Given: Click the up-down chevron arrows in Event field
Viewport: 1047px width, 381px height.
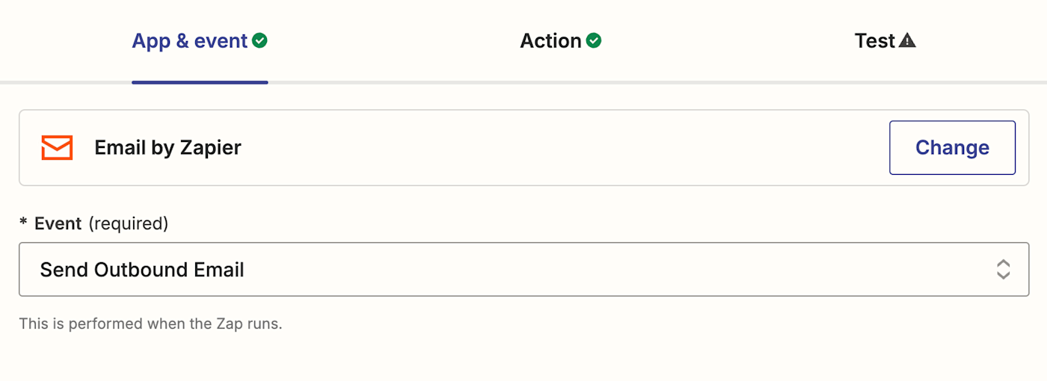Looking at the screenshot, I should (1003, 269).
